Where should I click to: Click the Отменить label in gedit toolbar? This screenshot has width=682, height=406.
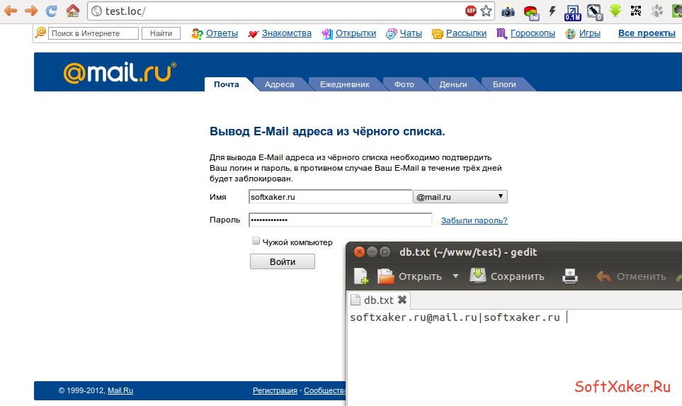[641, 276]
